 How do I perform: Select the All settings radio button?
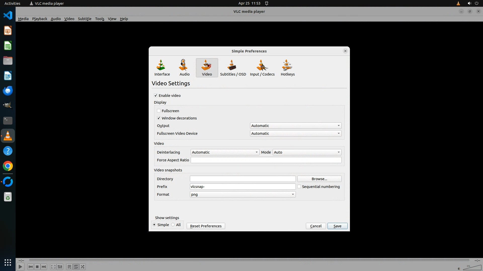(173, 225)
